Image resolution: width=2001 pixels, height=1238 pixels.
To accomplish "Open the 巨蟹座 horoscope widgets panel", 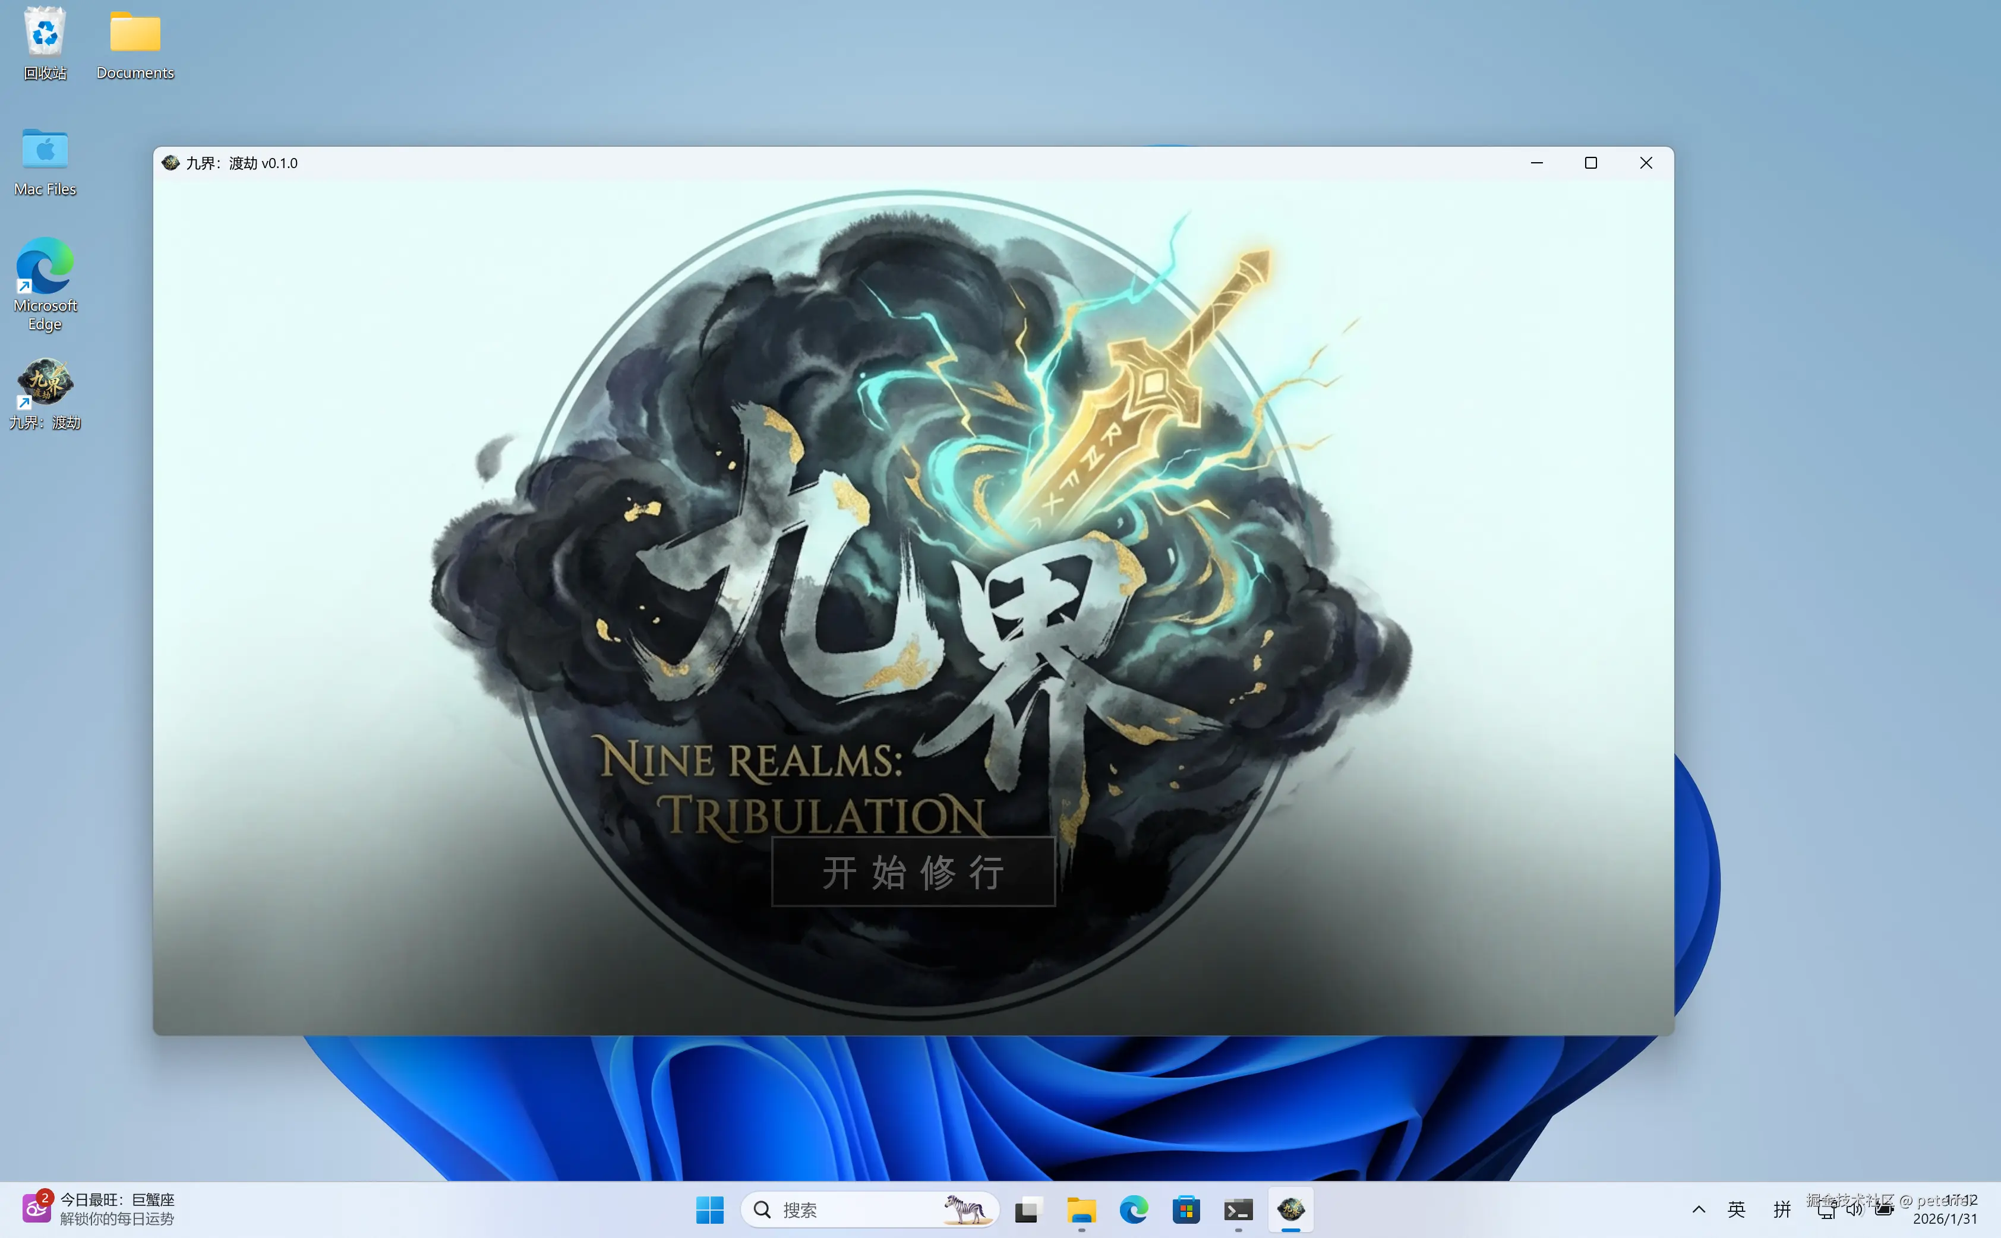I will pyautogui.click(x=119, y=1199).
